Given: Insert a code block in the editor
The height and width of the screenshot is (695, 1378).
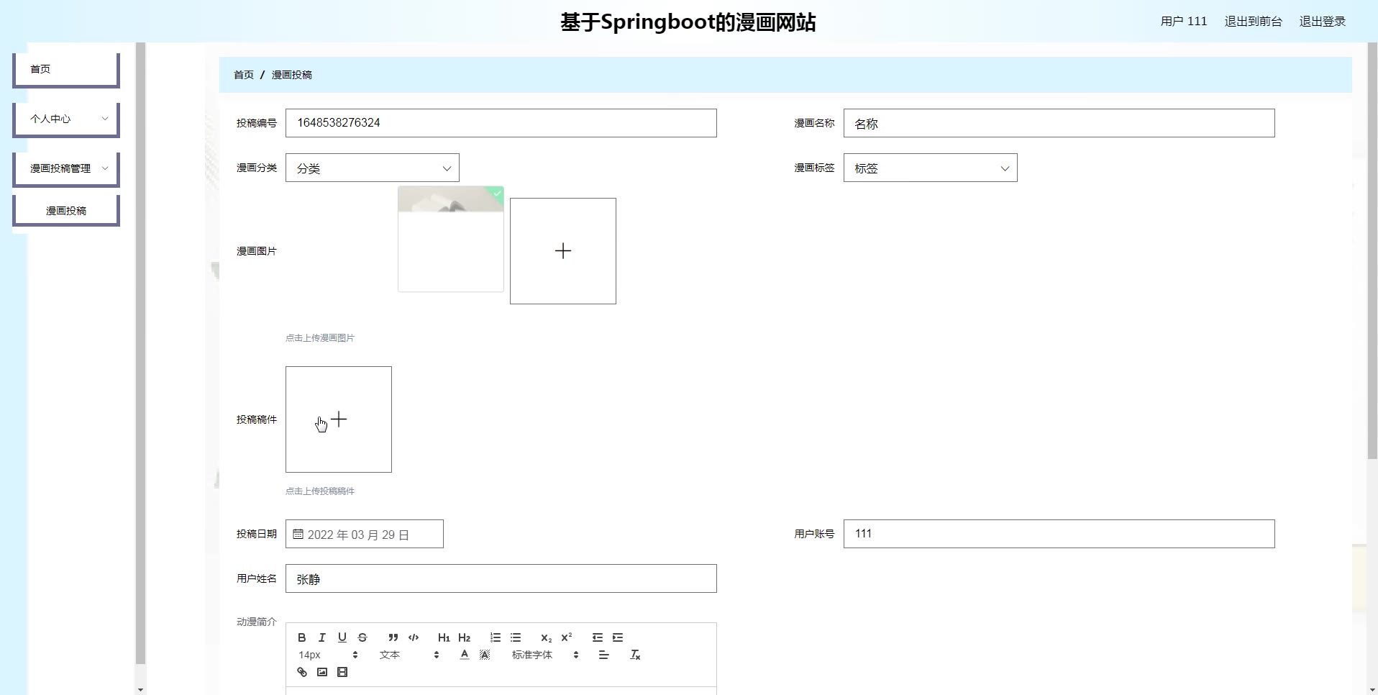Looking at the screenshot, I should click(x=414, y=637).
